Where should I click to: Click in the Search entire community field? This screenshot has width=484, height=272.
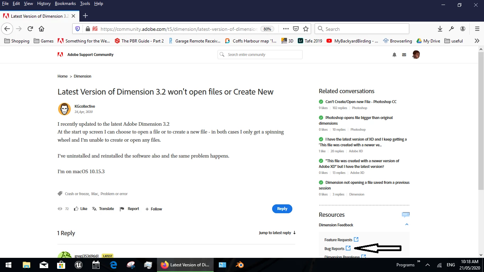[x=260, y=55]
